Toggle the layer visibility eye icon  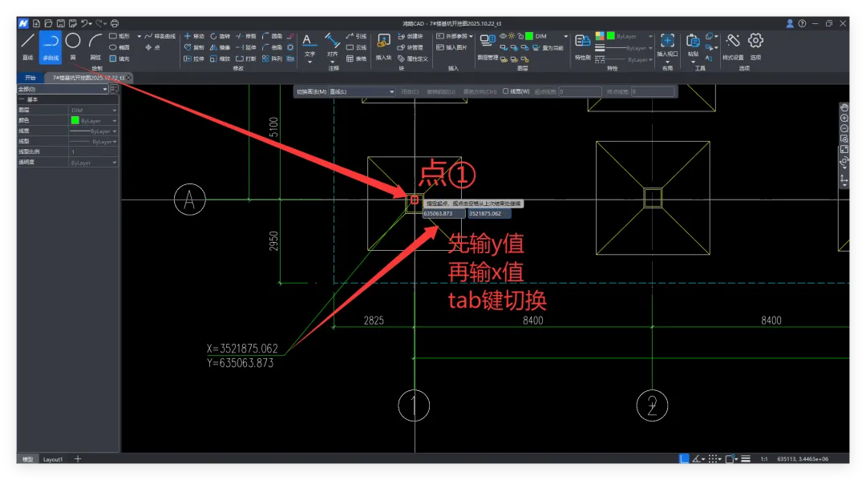pyautogui.click(x=504, y=37)
